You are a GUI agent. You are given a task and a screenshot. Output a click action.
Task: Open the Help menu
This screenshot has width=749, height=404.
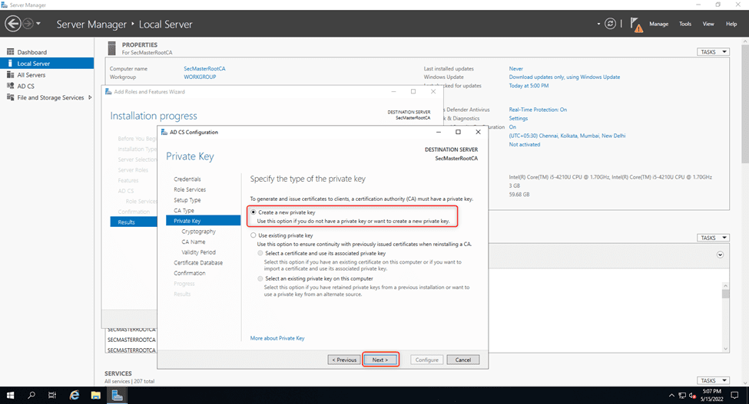(x=731, y=24)
